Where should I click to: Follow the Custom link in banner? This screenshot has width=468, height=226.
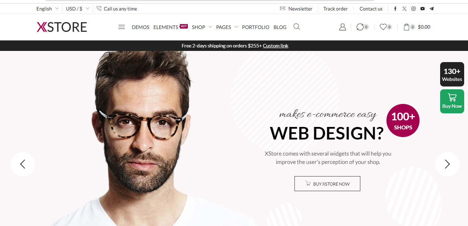click(276, 46)
